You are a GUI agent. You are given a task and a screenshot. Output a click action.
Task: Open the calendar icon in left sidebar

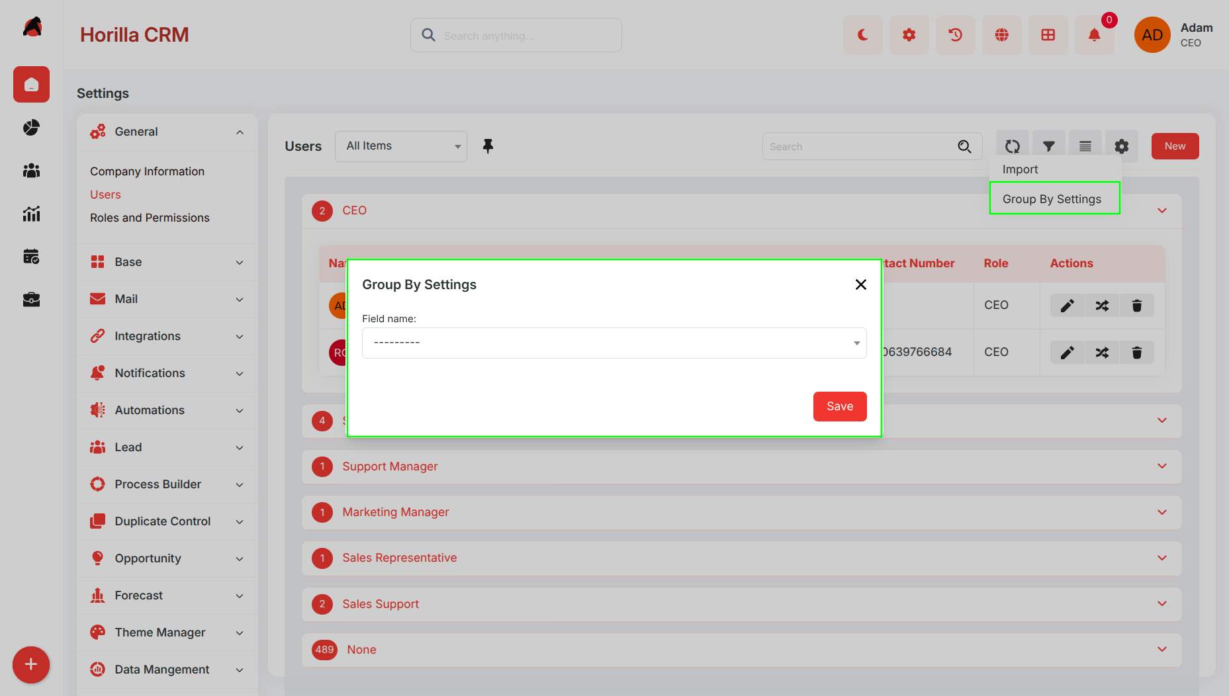(x=31, y=257)
